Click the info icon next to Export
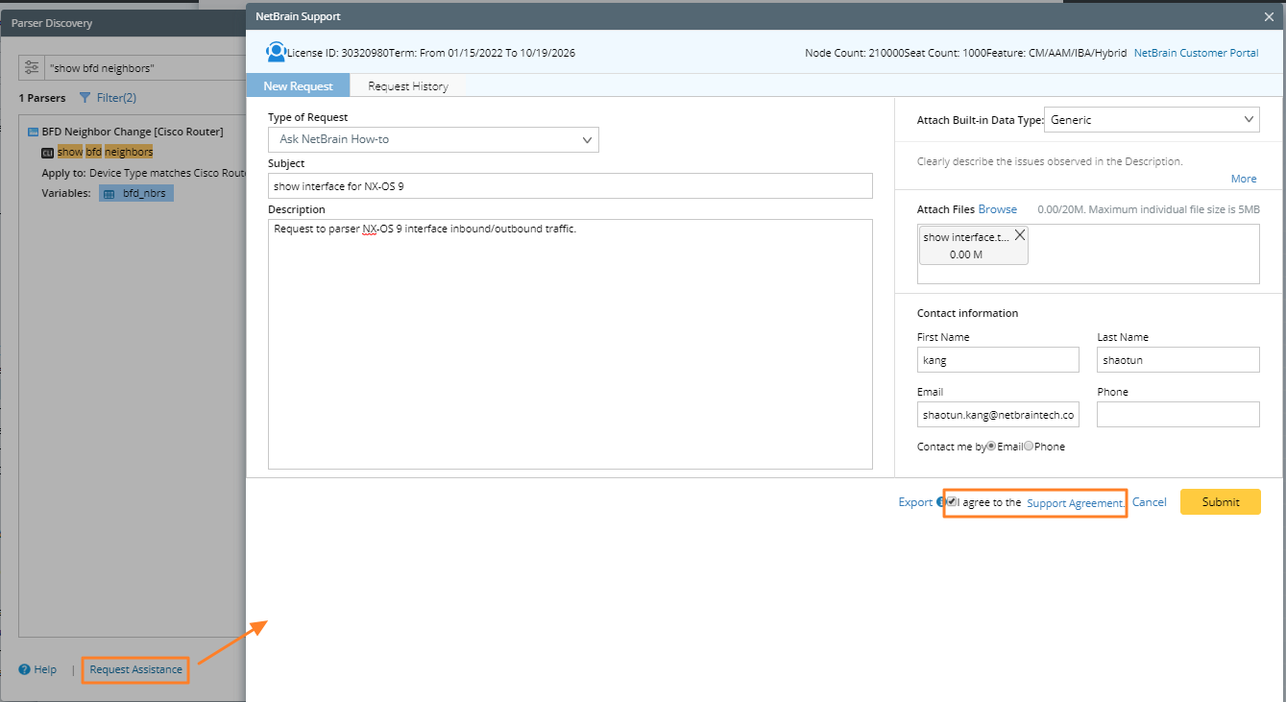The height and width of the screenshot is (702, 1286). [941, 502]
